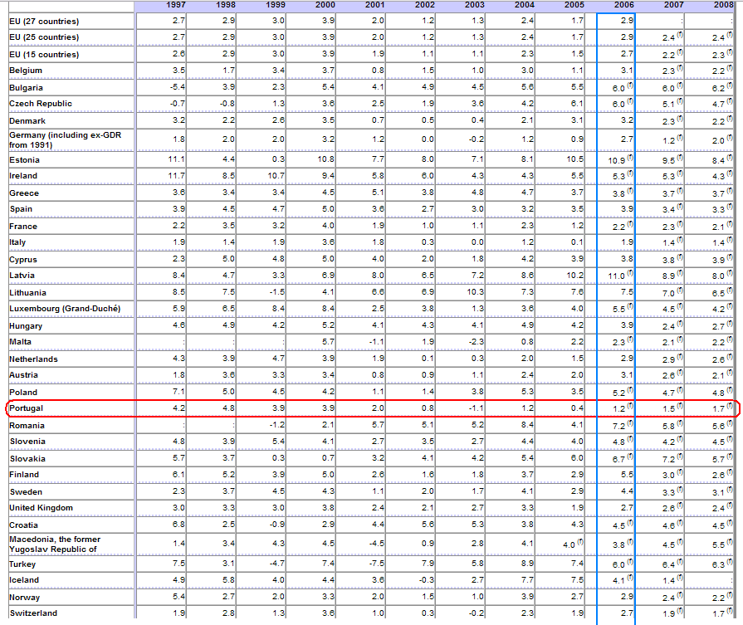Image resolution: width=743 pixels, height=625 pixels.
Task: Click the Lithuania row label
Action: pos(28,293)
